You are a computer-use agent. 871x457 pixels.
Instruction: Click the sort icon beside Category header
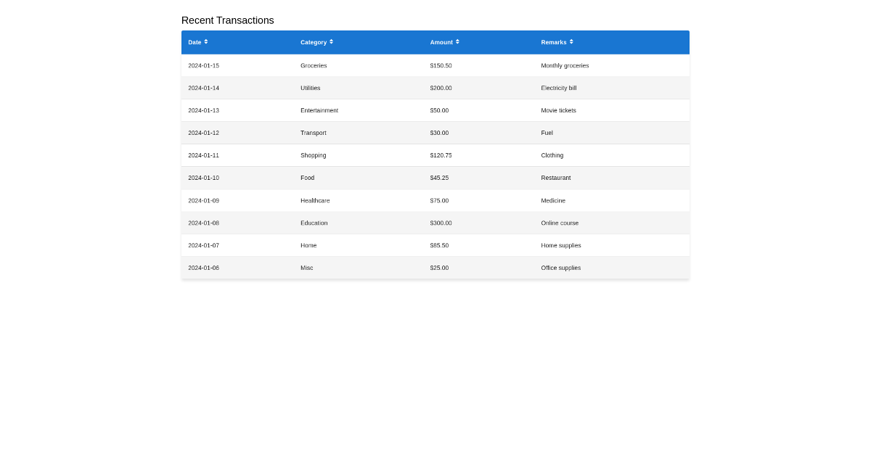332,42
